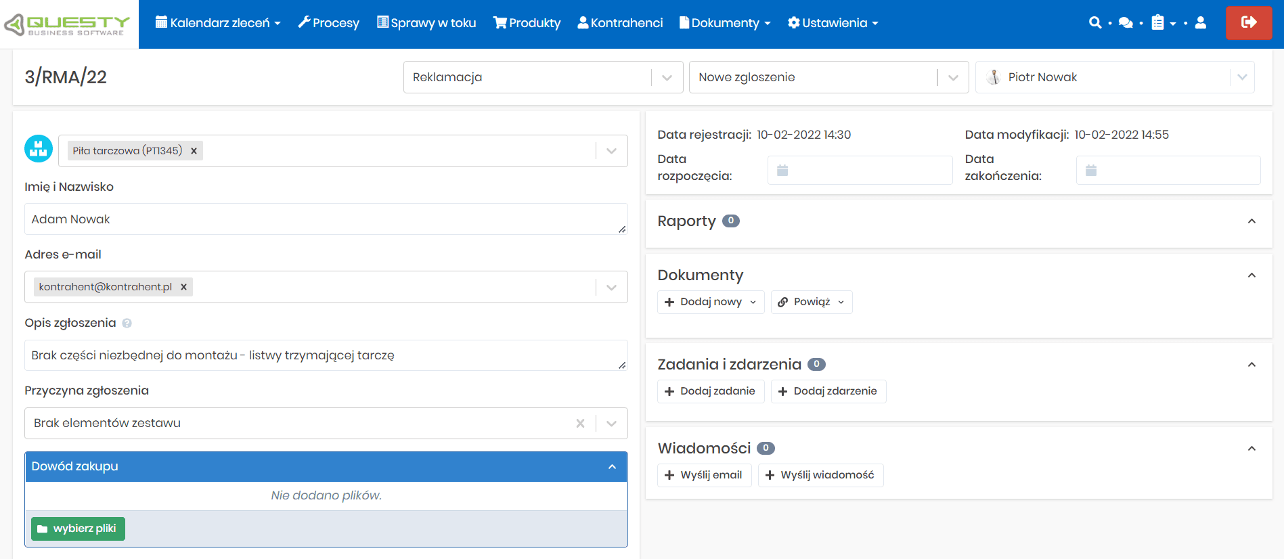Click the Nie dodano plików text

click(326, 495)
